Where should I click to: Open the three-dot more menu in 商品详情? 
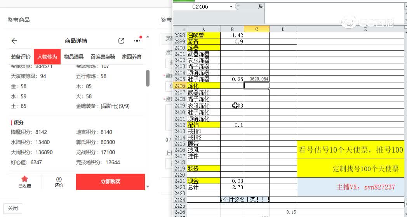(137, 41)
